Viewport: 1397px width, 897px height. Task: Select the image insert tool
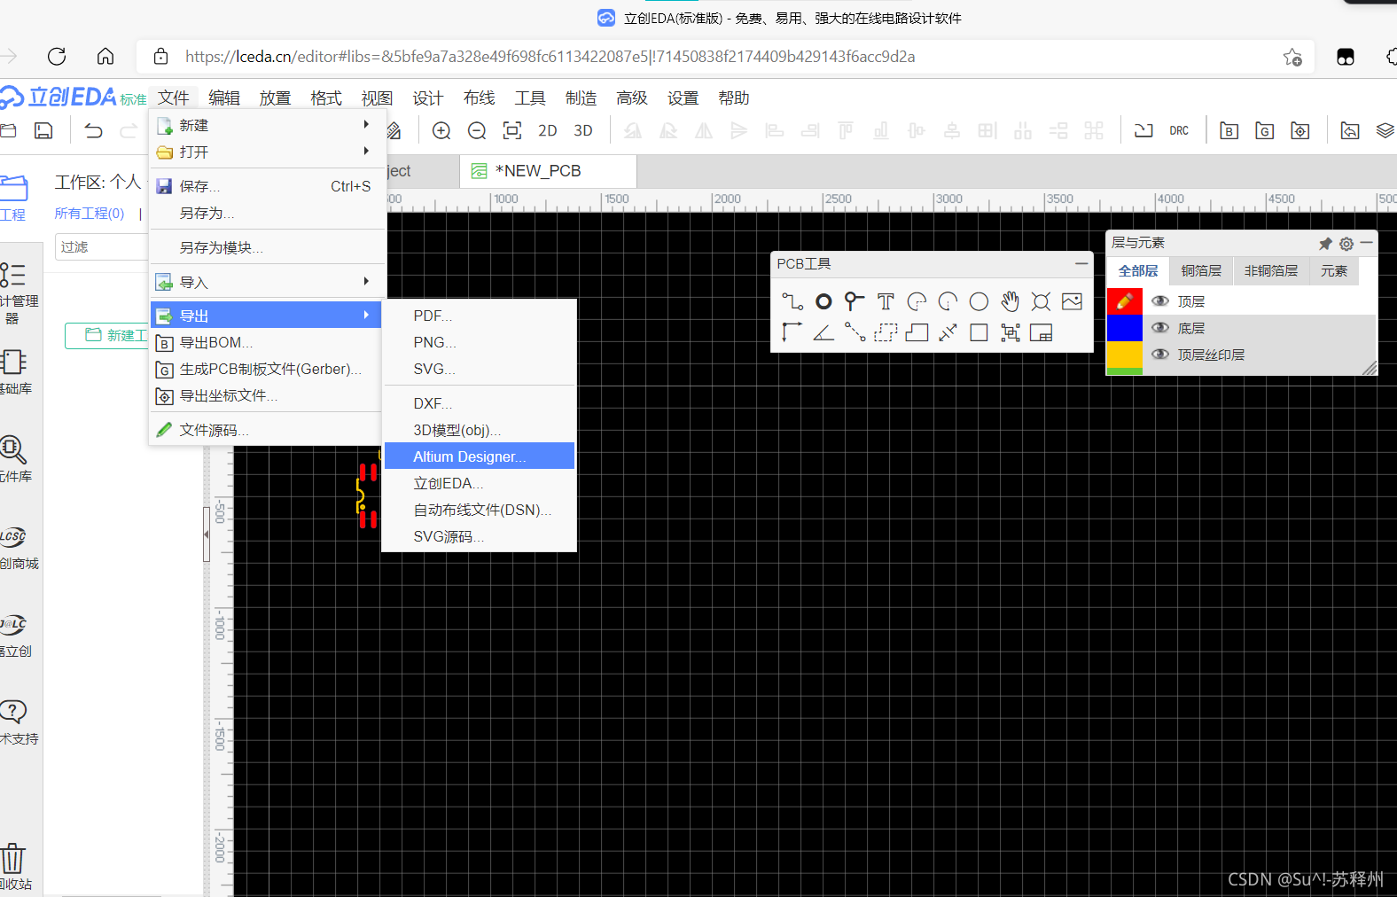click(x=1072, y=302)
